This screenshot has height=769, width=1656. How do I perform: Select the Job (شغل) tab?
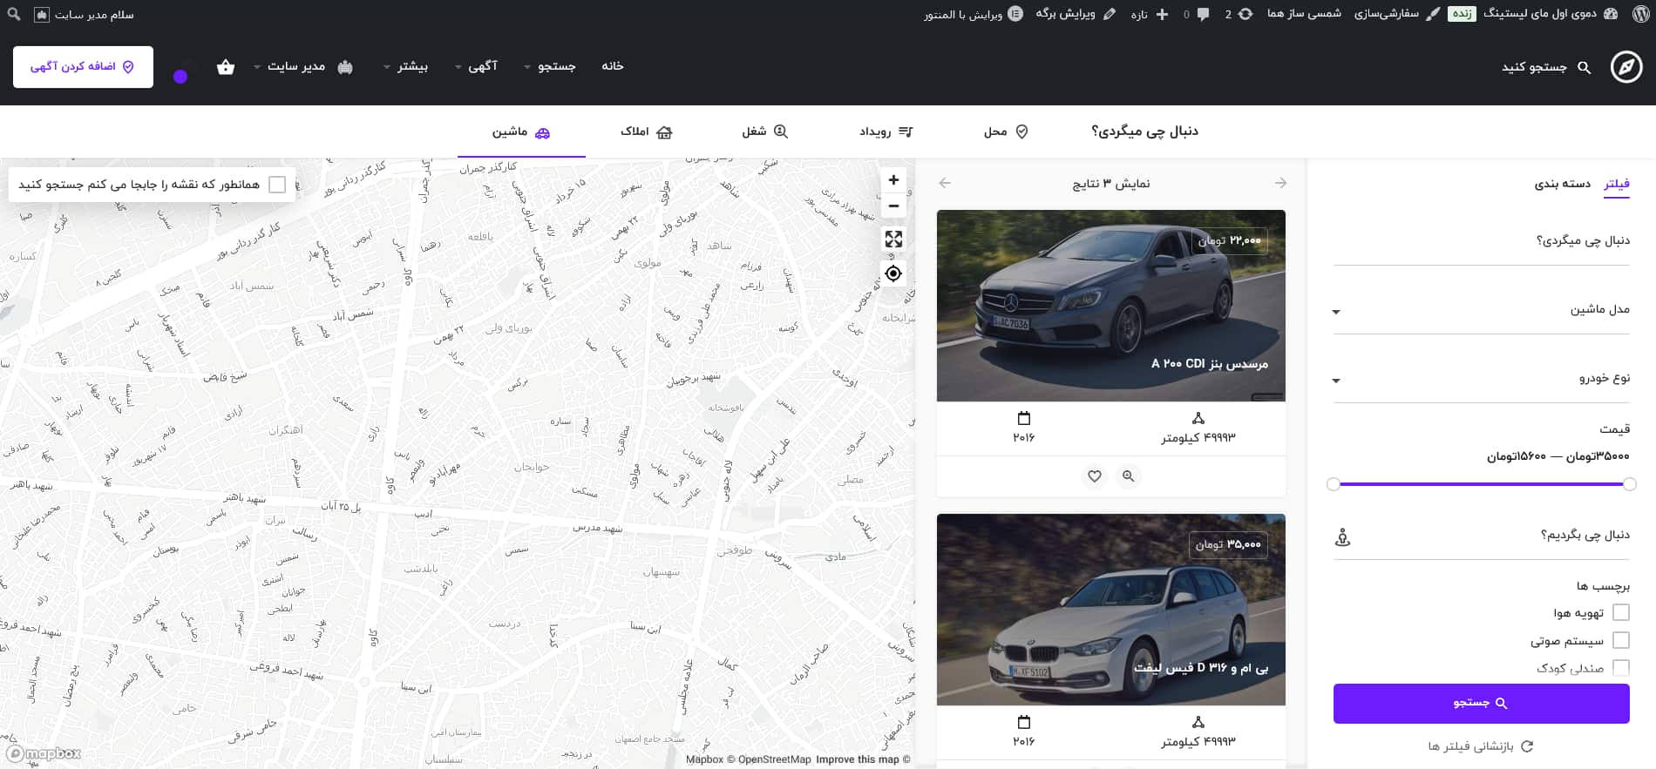tap(764, 132)
